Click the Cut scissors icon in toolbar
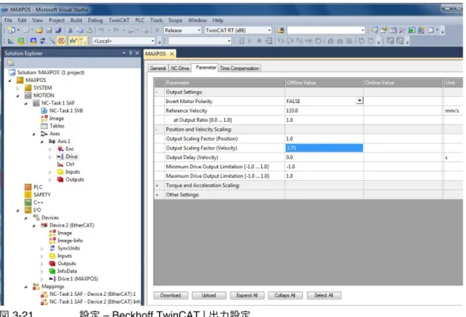 pos(70,31)
